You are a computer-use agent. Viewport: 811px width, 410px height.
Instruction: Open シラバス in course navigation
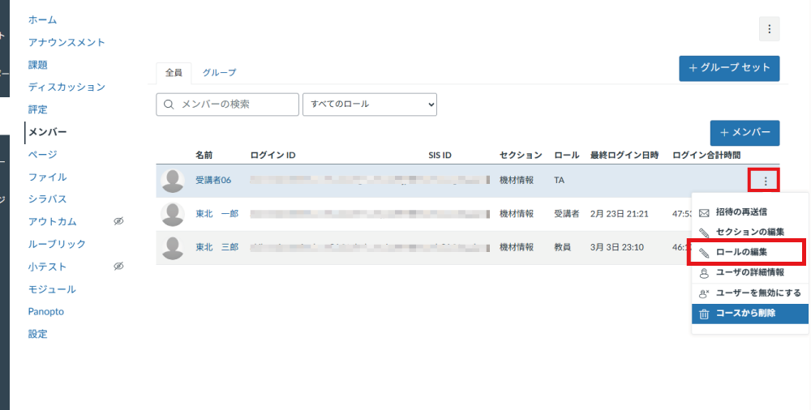[48, 199]
